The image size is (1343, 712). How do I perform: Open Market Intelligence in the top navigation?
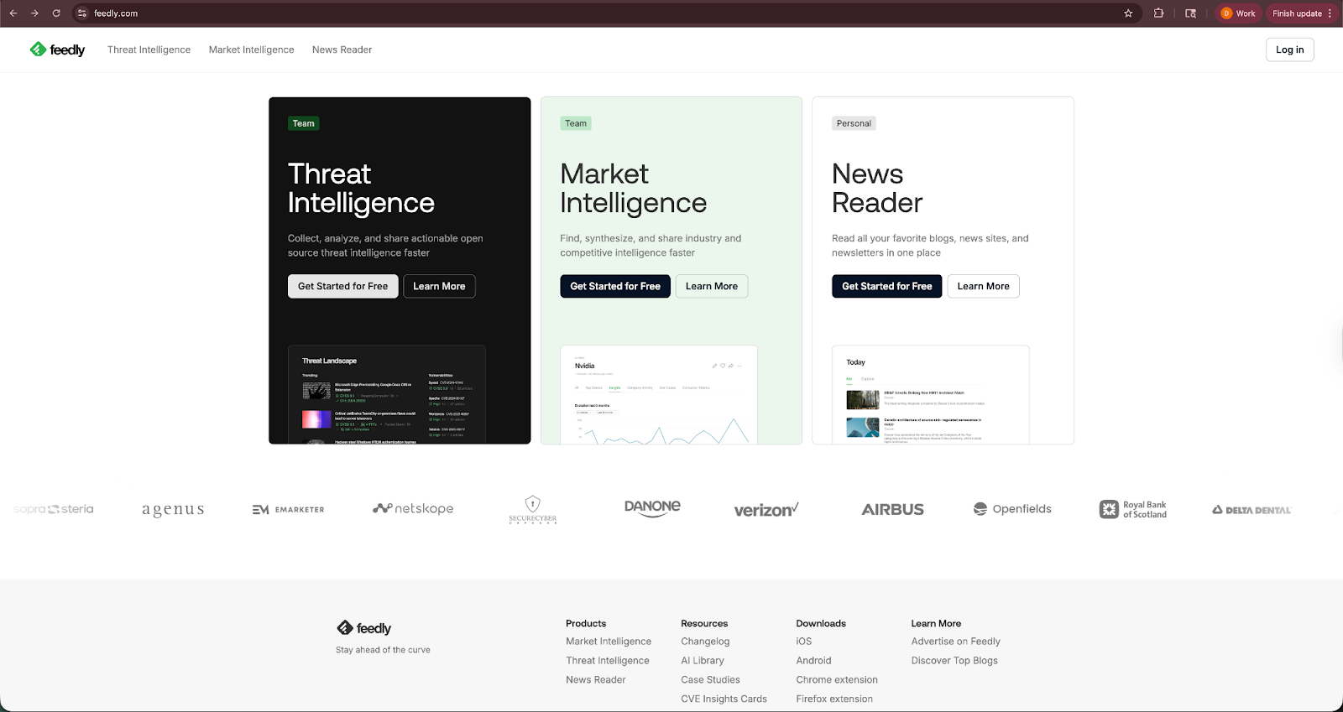[251, 49]
